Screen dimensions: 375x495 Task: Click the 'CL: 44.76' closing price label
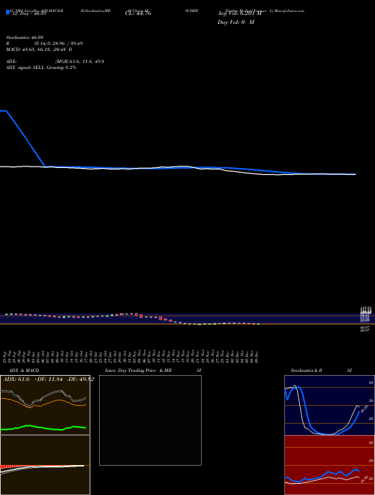138,13
